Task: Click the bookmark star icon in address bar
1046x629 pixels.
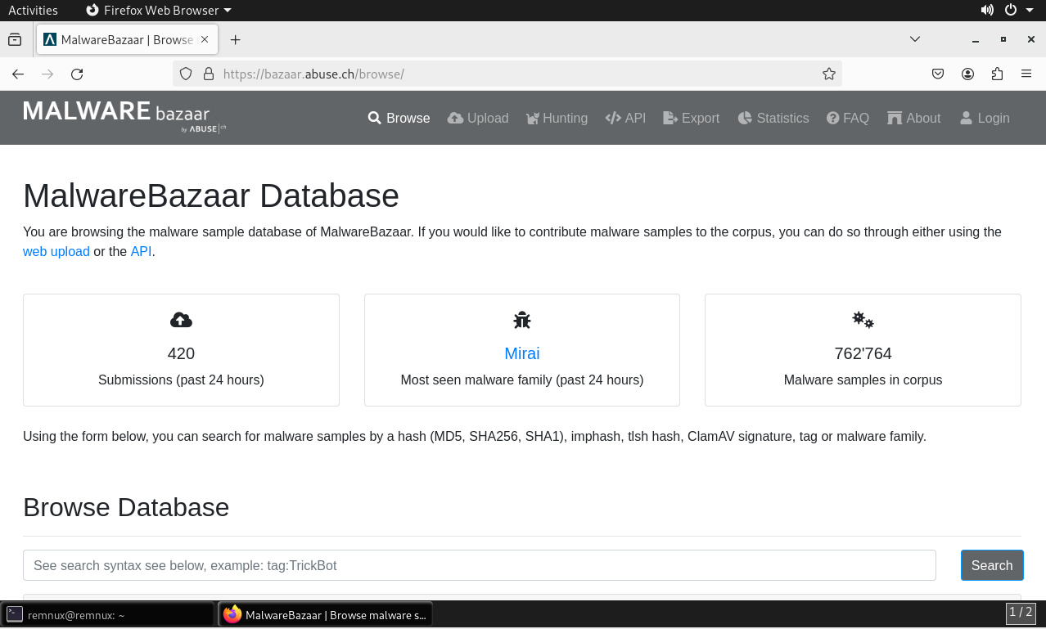Action: tap(828, 74)
